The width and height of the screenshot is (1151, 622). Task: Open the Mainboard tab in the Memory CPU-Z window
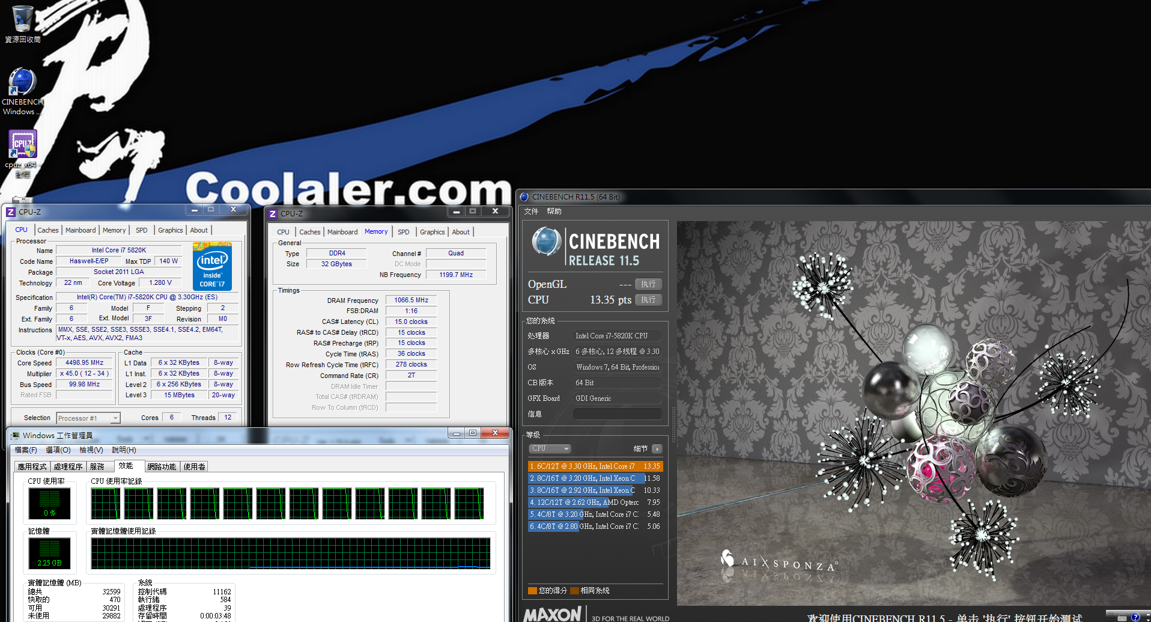[x=342, y=232]
